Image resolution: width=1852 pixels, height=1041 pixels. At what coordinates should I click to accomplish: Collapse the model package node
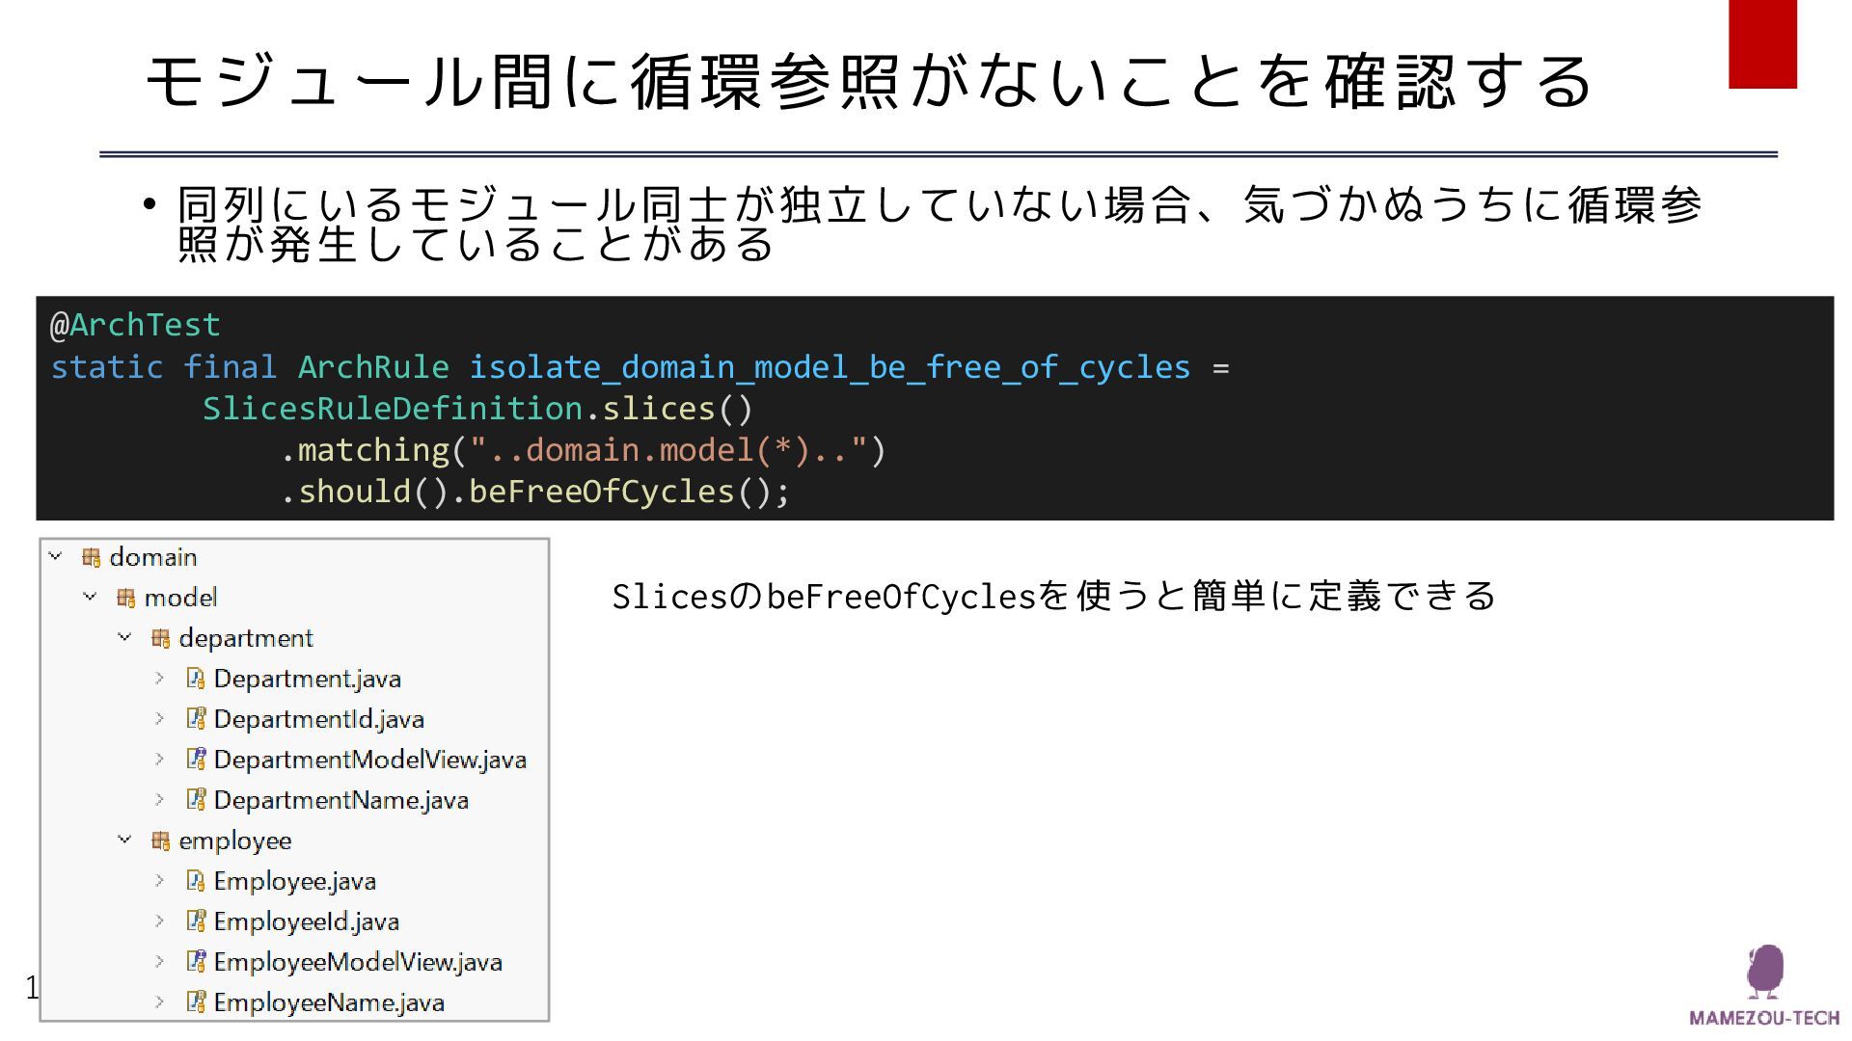pyautogui.click(x=90, y=598)
